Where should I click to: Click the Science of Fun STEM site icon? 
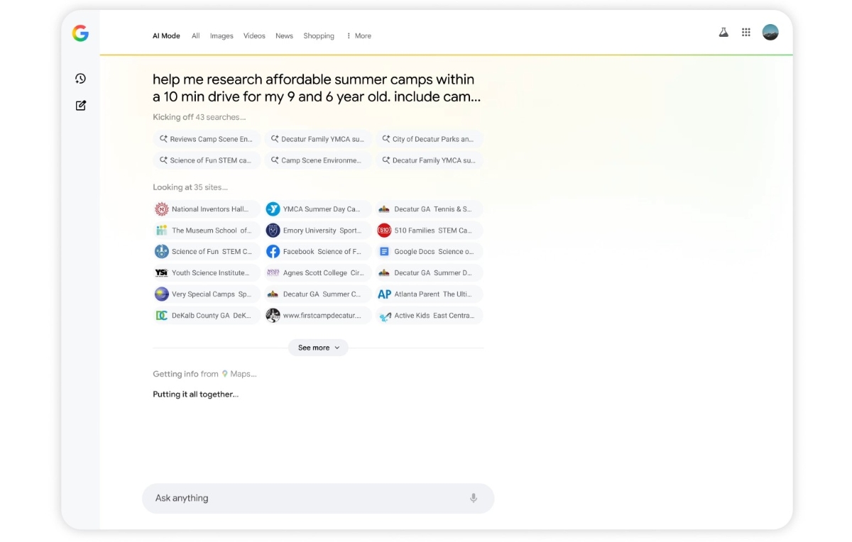click(162, 252)
